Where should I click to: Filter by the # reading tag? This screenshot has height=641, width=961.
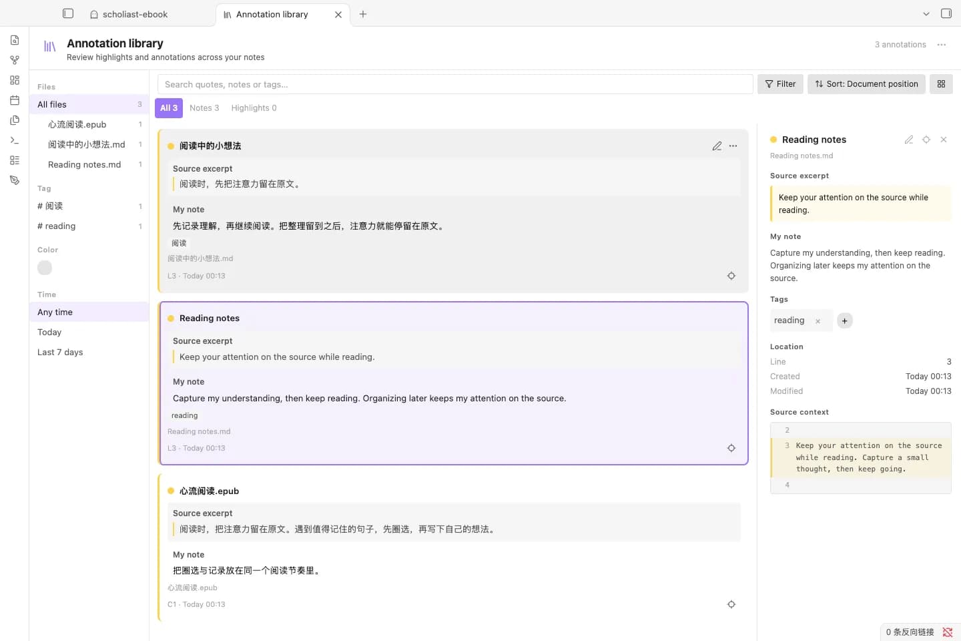(x=89, y=226)
